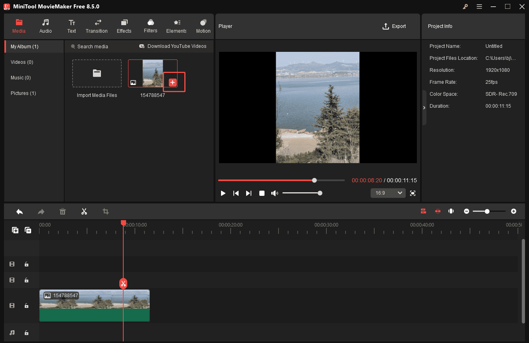Add a new track with the plus icon

(15, 230)
